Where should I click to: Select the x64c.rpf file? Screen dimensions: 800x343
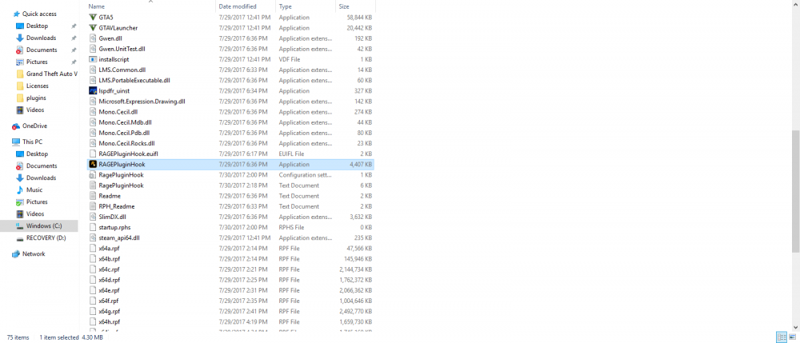point(109,269)
